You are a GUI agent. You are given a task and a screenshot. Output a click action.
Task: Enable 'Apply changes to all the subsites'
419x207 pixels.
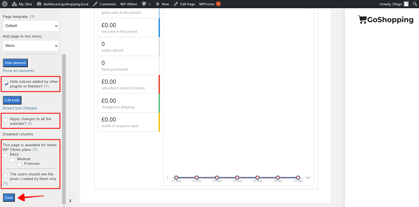(x=5, y=120)
